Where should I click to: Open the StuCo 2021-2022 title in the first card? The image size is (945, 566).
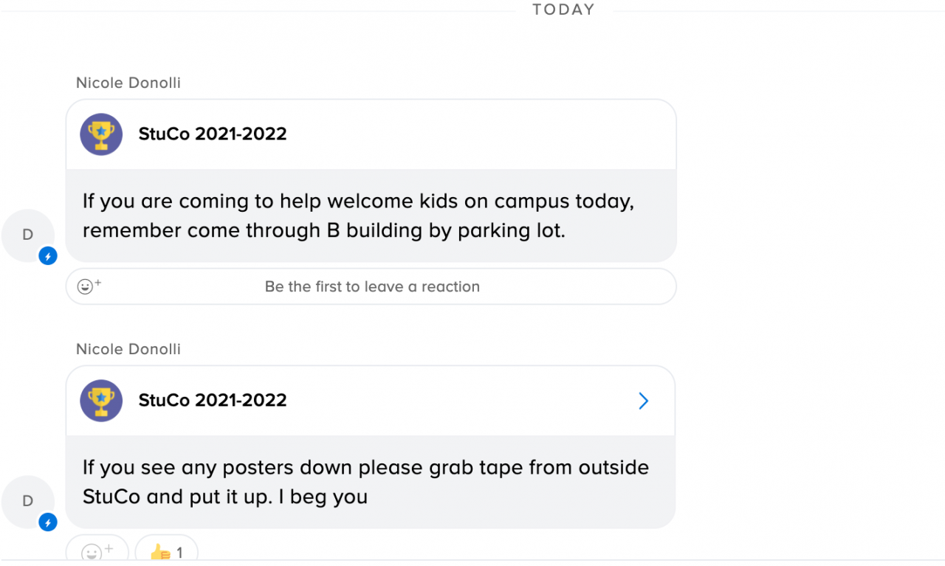[x=213, y=134]
